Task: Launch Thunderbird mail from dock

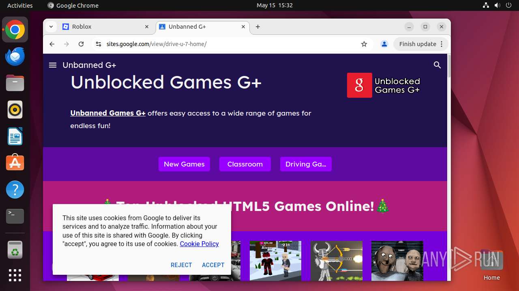Action: click(15, 57)
